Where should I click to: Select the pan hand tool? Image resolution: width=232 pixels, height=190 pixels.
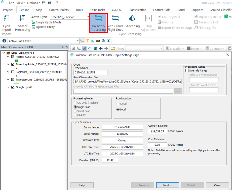tap(90, 48)
